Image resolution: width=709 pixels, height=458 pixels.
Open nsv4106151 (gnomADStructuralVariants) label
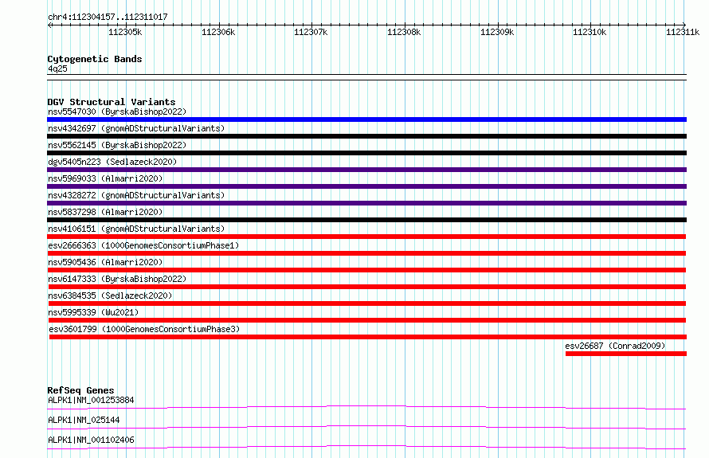(136, 229)
